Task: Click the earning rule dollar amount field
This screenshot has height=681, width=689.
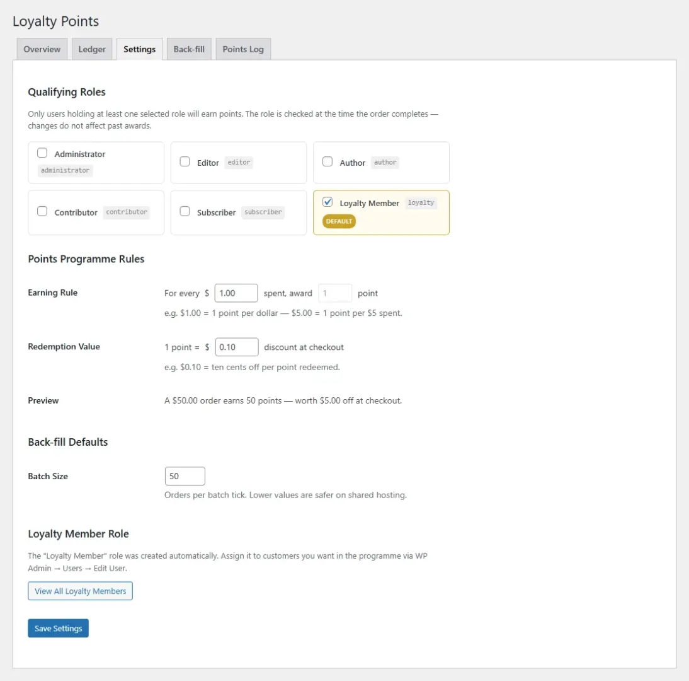Action: pos(236,293)
